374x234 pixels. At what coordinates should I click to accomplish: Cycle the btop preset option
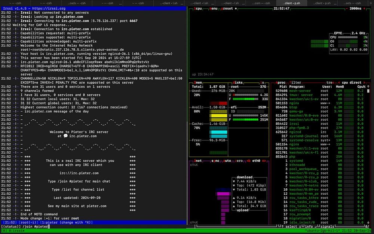click(x=227, y=8)
